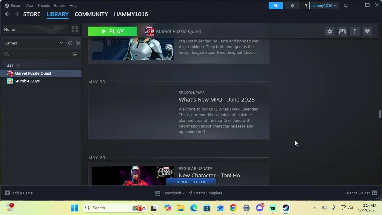382x215 pixels.
Task: Click Marvel Puzzle Quest icon in game header
Action: pyautogui.click(x=150, y=31)
